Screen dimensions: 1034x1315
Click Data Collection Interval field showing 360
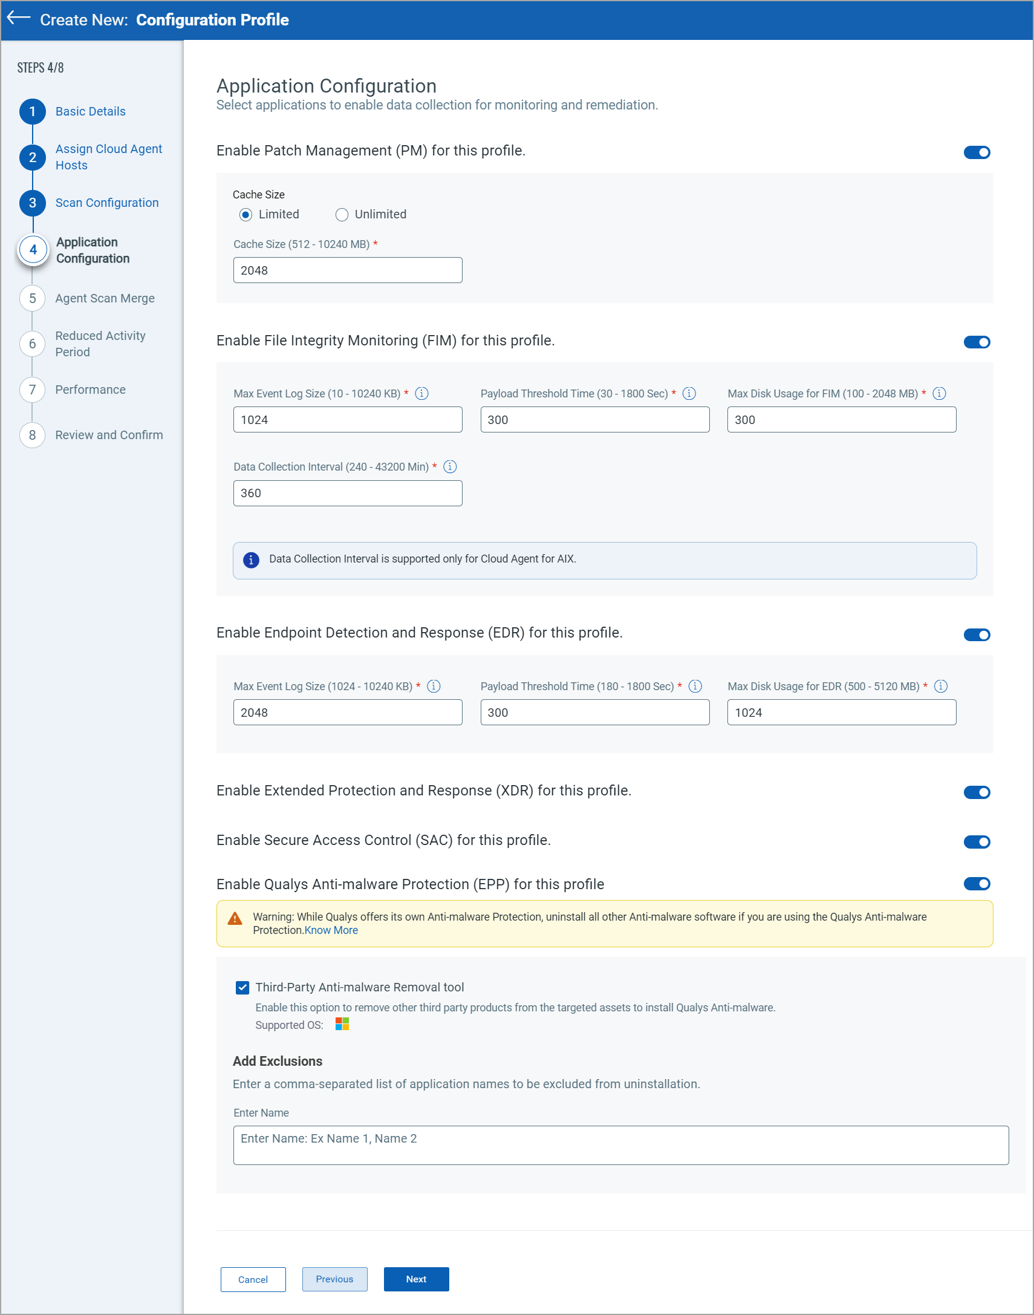click(348, 494)
